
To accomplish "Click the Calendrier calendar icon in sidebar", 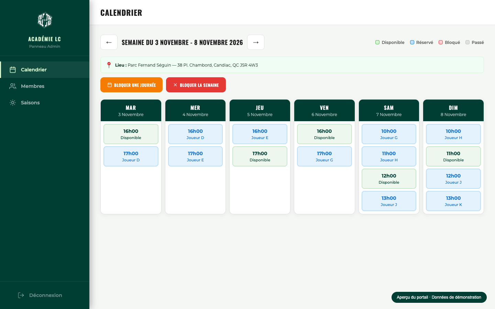I will tap(13, 70).
